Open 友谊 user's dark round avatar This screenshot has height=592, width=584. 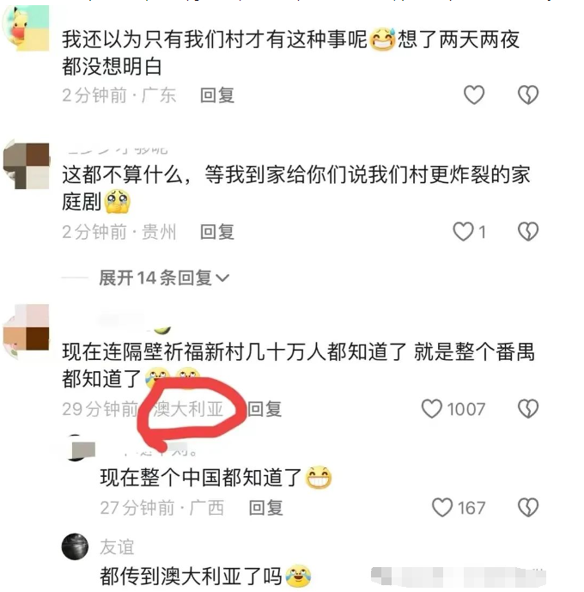(x=75, y=546)
